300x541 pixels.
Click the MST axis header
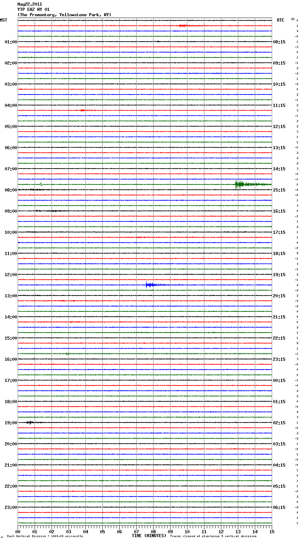point(4,20)
